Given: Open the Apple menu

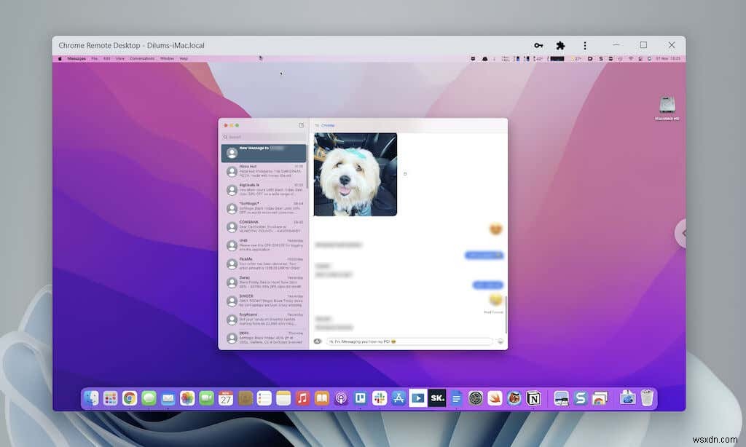Looking at the screenshot, I should point(59,59).
